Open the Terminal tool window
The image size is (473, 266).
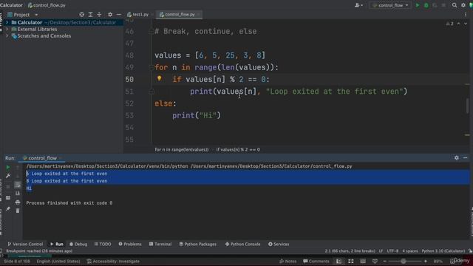pos(160,245)
